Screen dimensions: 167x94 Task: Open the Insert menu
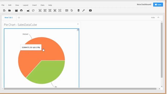point(34,5)
